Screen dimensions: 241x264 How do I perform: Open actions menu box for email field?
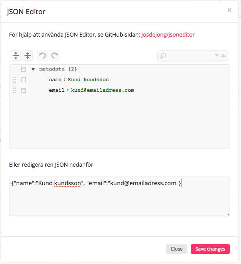(24, 90)
